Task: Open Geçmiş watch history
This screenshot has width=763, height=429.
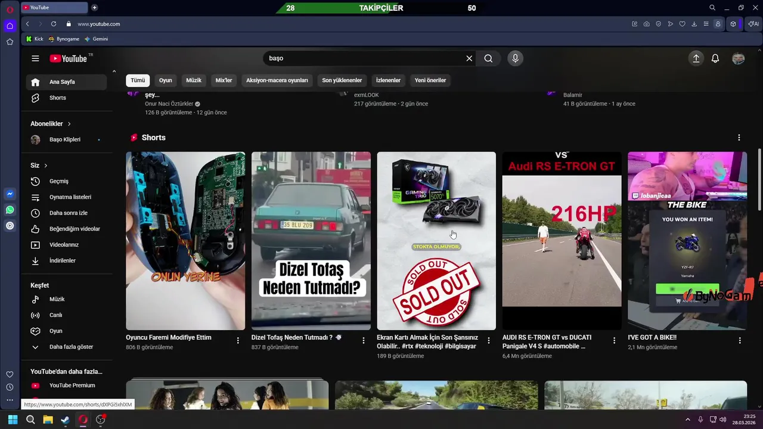Action: coord(66,181)
